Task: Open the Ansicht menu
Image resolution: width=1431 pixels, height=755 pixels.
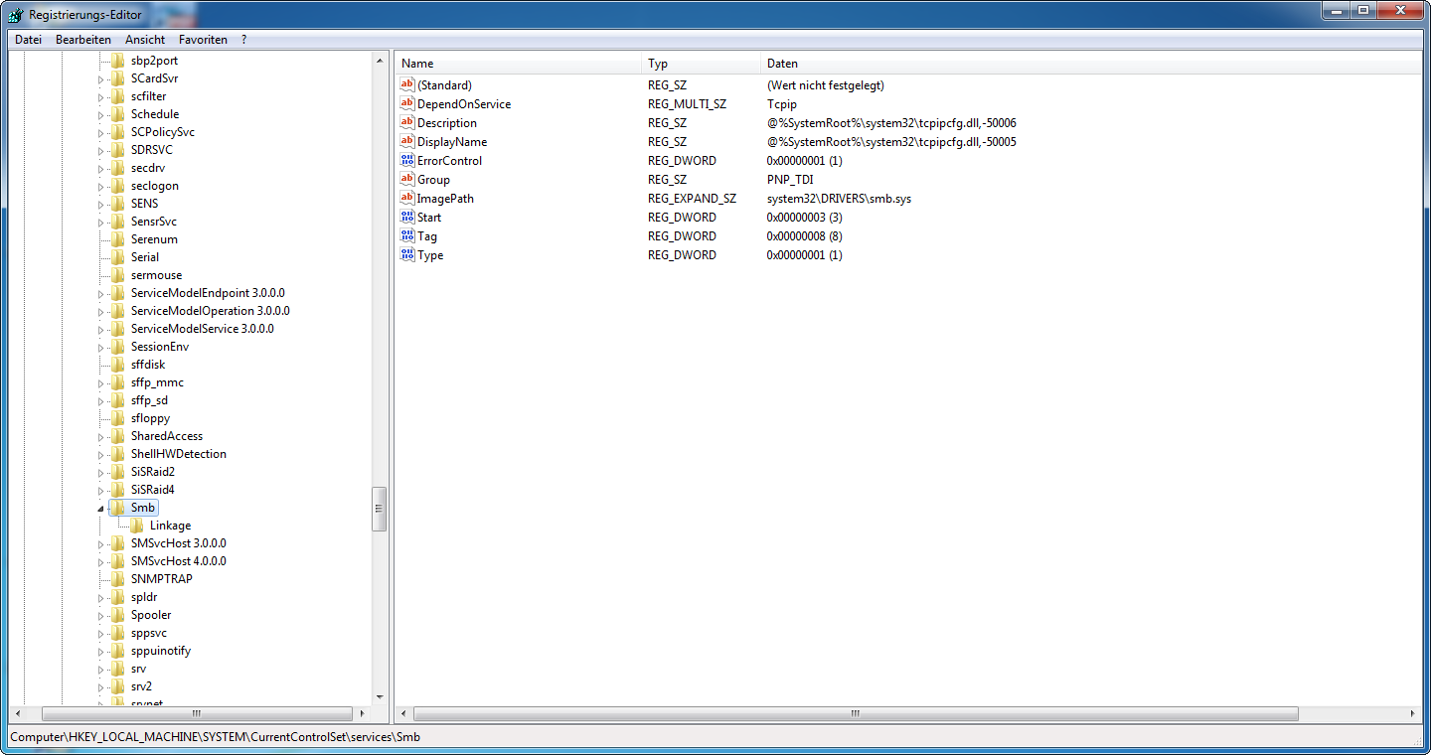Action: click(145, 40)
